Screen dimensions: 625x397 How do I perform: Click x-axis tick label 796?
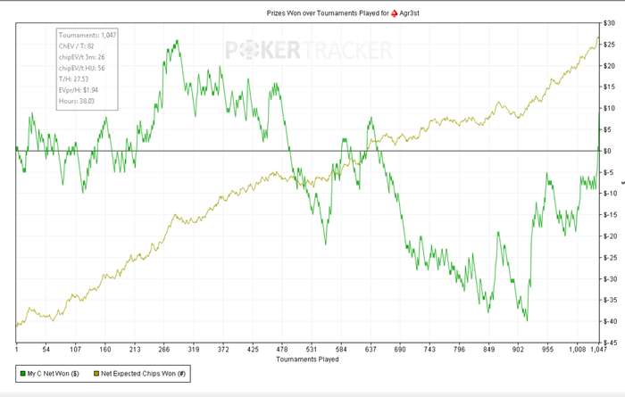click(x=459, y=349)
